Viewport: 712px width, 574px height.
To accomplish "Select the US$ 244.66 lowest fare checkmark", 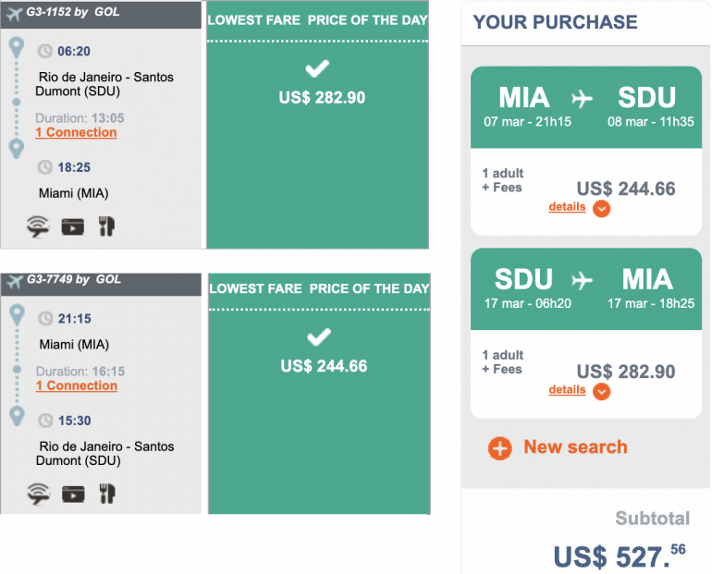I will pyautogui.click(x=319, y=337).
